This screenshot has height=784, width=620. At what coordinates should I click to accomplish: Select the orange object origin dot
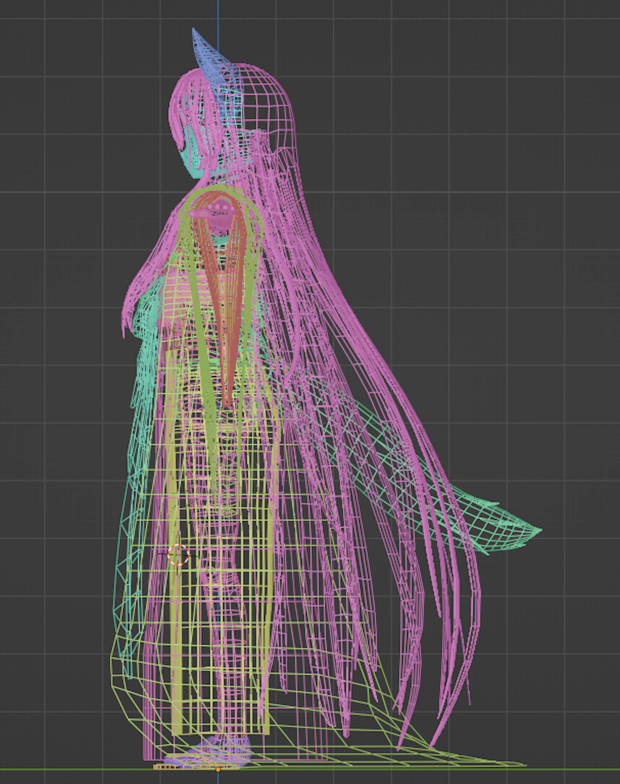(x=218, y=769)
